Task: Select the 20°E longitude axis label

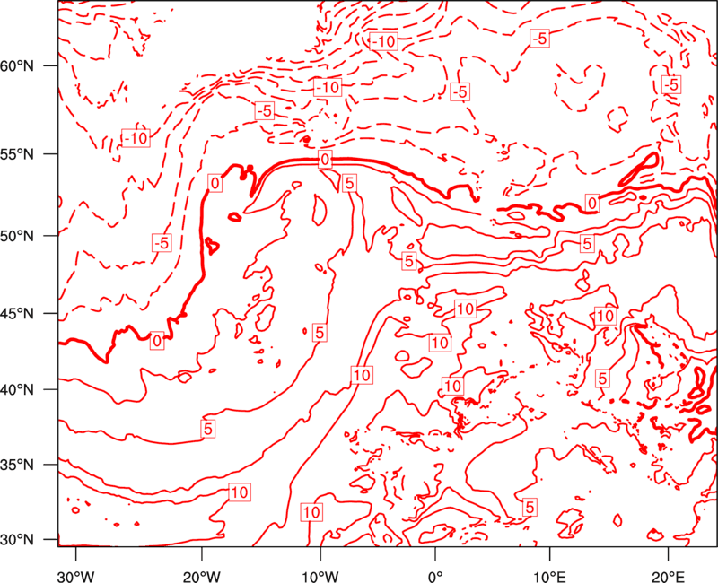Action: click(668, 577)
